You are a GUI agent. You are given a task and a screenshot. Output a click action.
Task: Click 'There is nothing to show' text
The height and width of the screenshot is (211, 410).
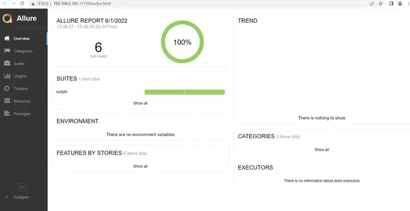point(322,118)
